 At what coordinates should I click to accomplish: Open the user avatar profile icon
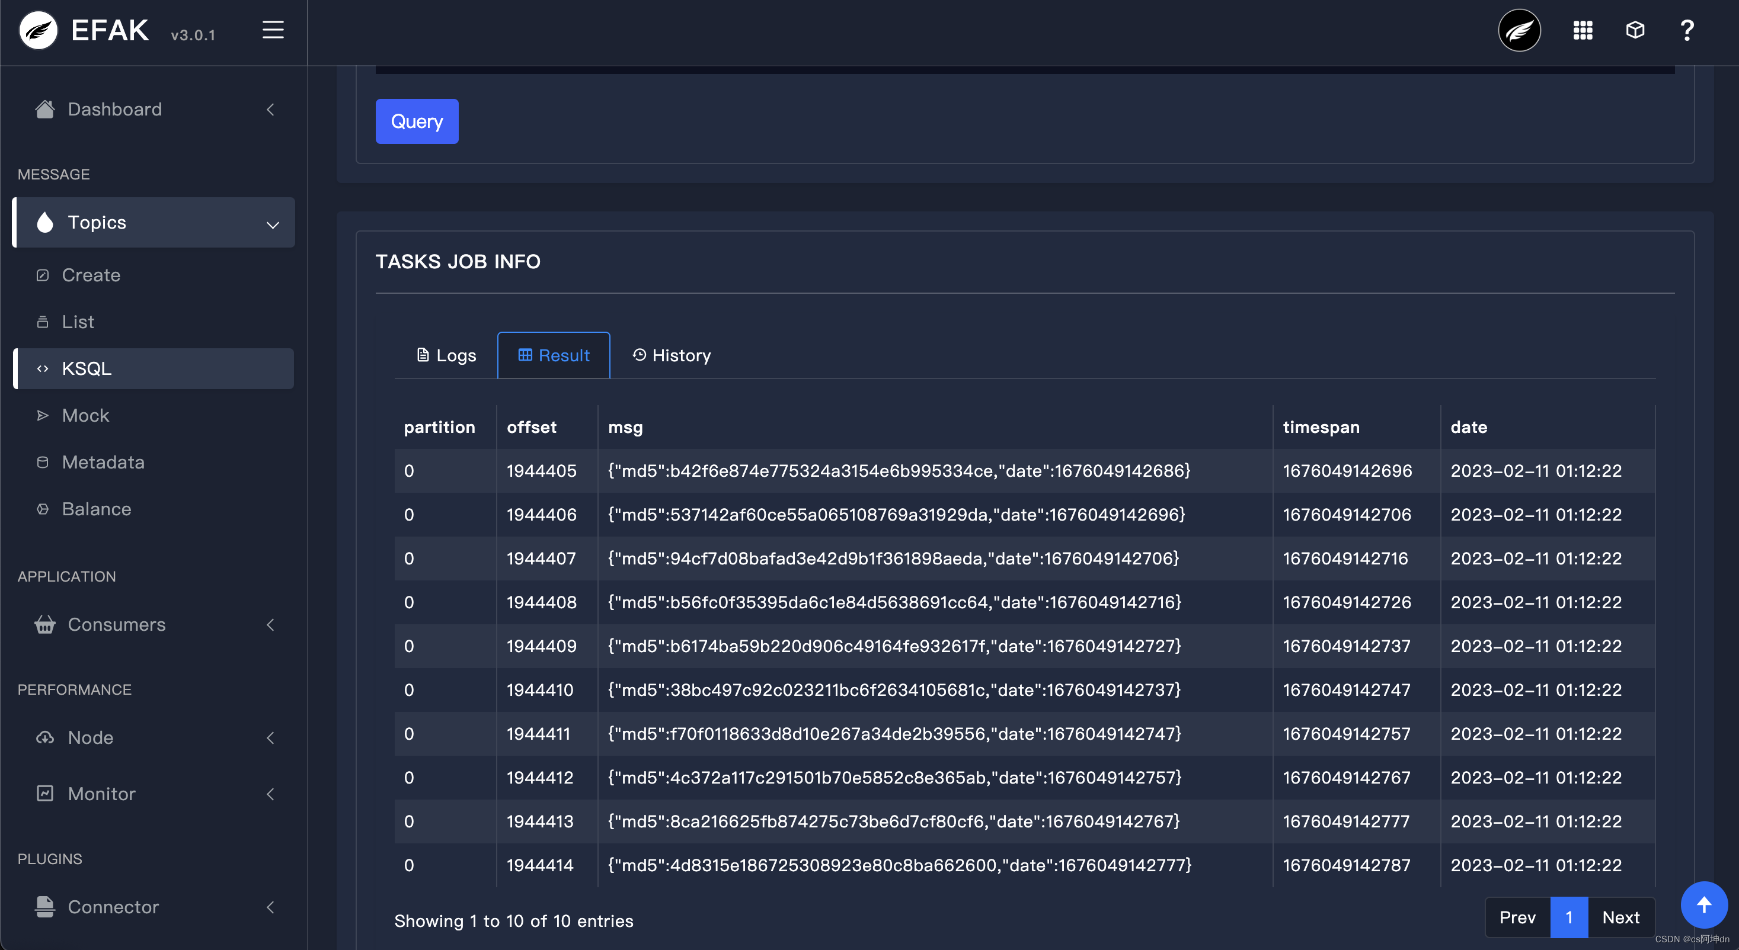click(x=1519, y=30)
